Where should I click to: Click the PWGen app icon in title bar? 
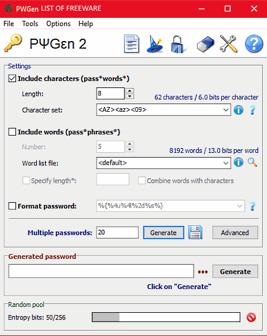(x=8, y=8)
